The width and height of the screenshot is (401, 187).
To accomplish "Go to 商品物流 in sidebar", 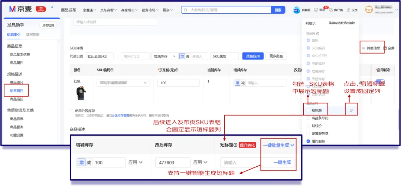I will 17,119.
